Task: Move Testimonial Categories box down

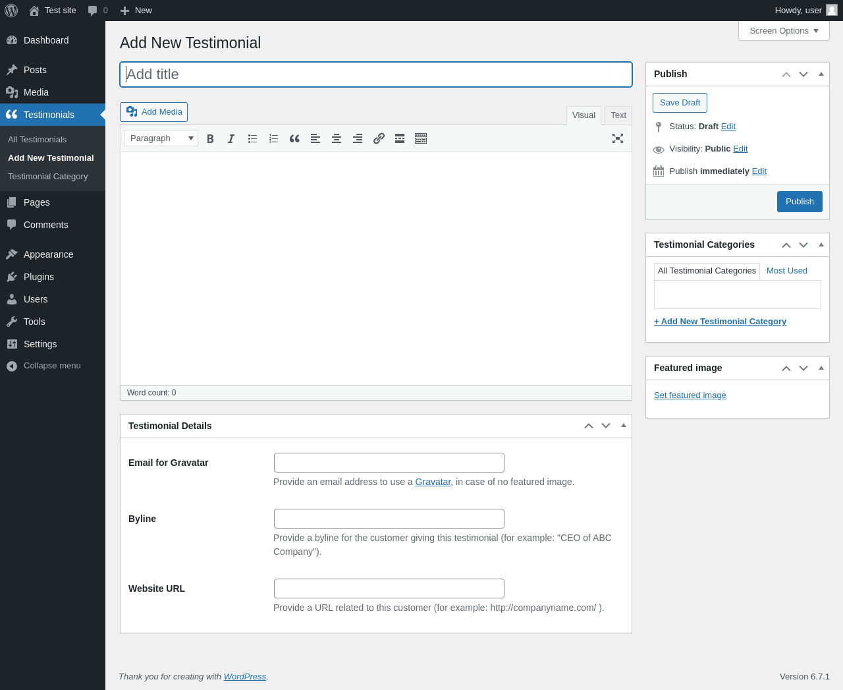Action: coord(803,245)
